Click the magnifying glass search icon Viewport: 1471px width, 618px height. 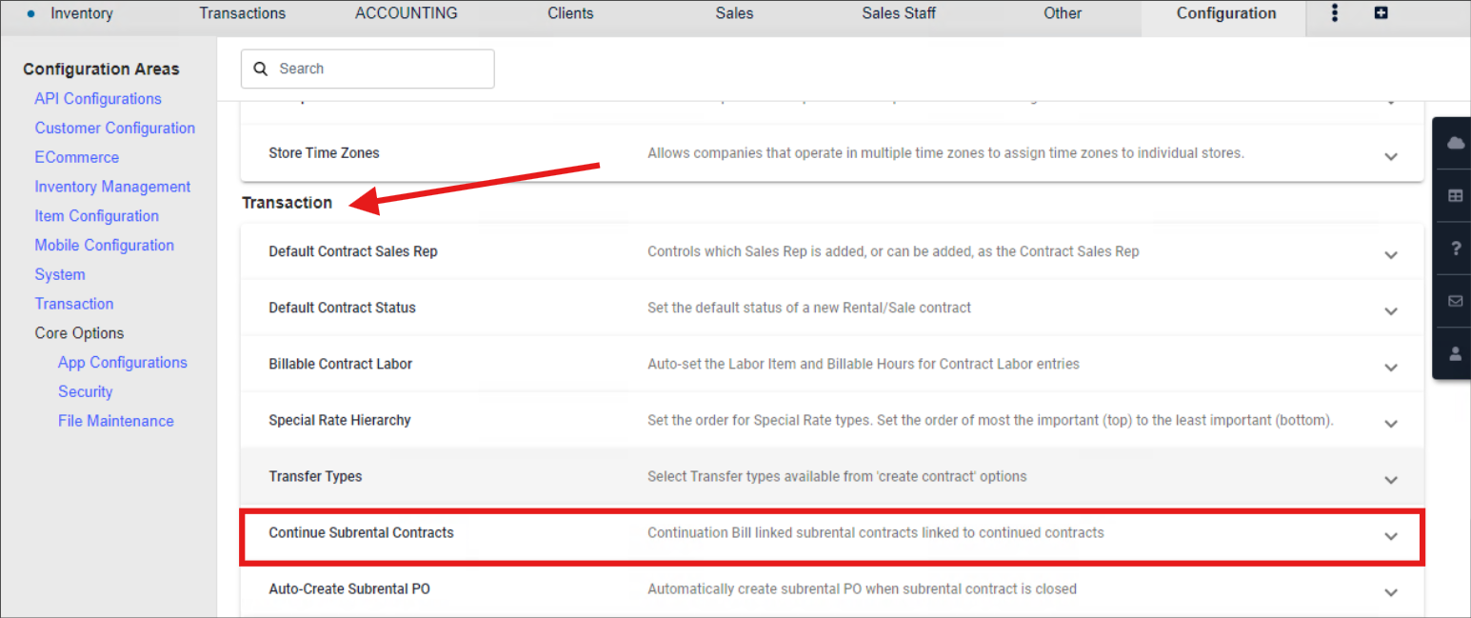(x=261, y=69)
